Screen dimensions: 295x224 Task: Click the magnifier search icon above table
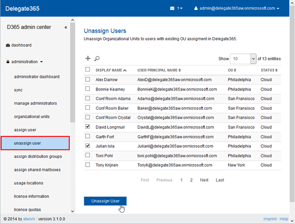(97, 58)
